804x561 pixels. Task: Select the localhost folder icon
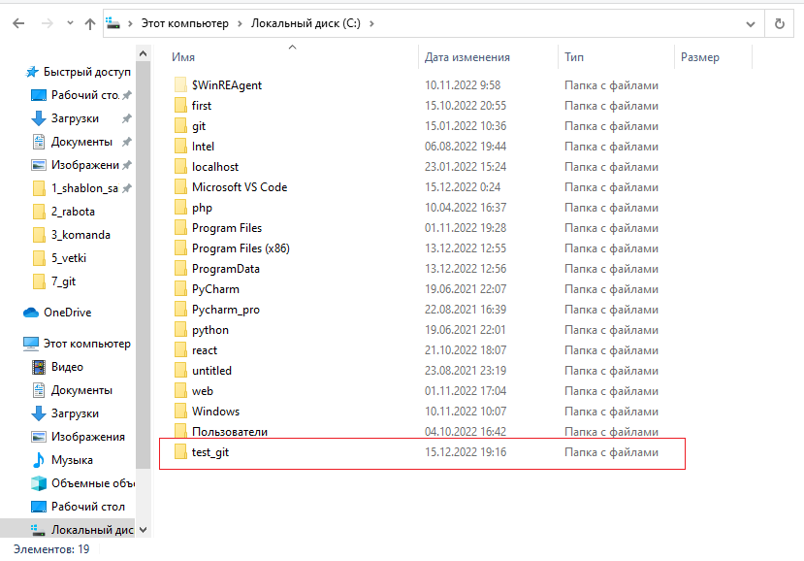[x=180, y=167]
